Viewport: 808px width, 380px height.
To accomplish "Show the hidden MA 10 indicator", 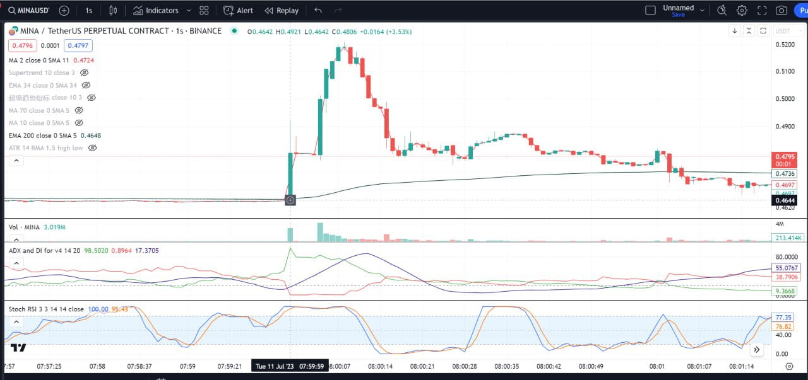I will pos(79,123).
